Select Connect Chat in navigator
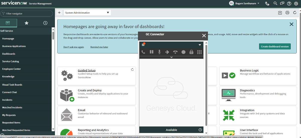301x138 pixels. (10, 92)
